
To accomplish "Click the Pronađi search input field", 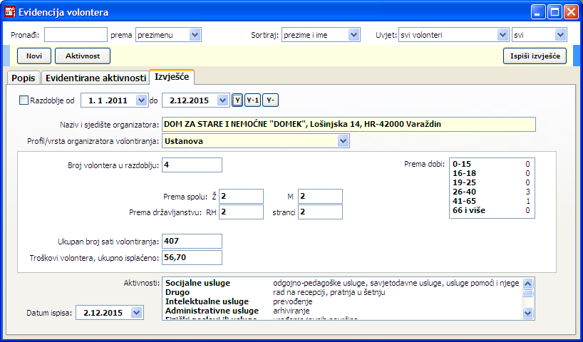I will point(75,35).
